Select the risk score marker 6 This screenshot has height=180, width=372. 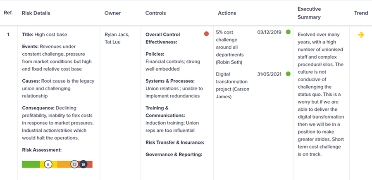click(48, 164)
